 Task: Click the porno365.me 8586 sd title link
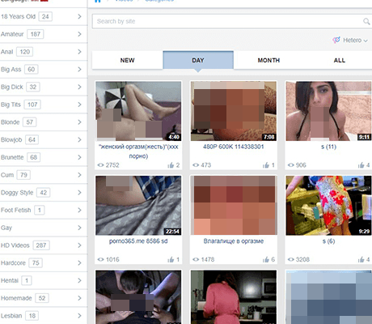tap(138, 241)
